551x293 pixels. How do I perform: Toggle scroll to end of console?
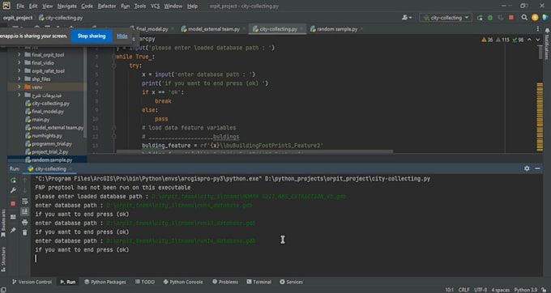pos(24,211)
